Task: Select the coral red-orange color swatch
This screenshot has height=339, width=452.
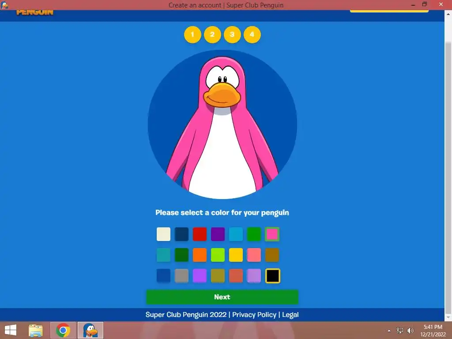Action: [x=236, y=275]
